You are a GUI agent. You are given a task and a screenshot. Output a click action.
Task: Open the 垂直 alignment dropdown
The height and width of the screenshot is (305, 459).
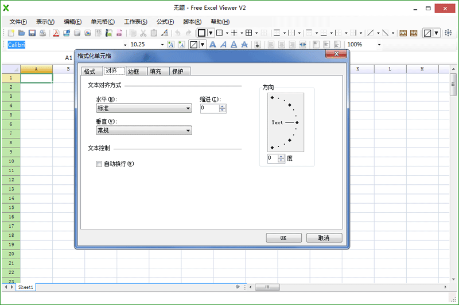pyautogui.click(x=144, y=130)
